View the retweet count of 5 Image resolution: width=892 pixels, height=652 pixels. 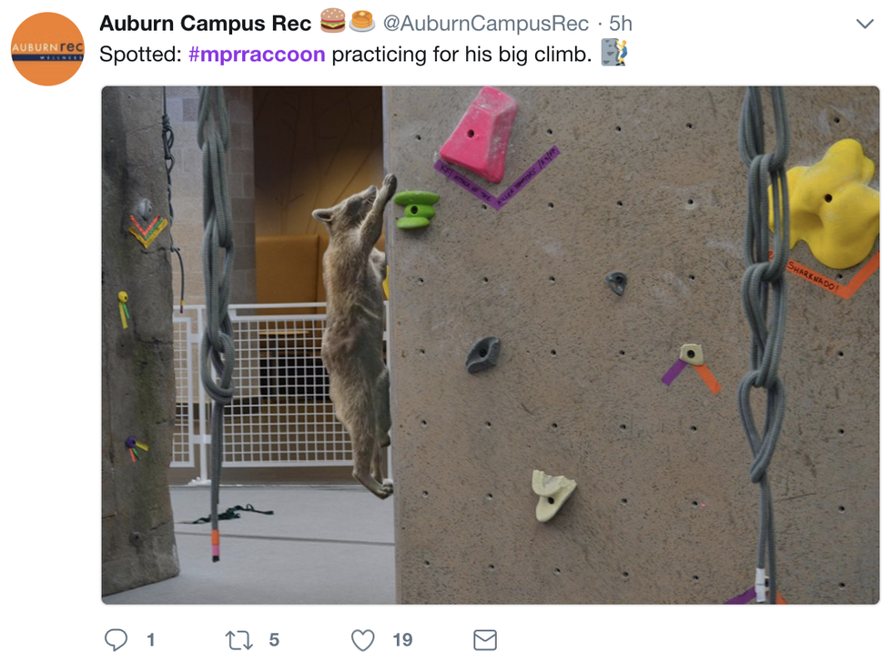pyautogui.click(x=274, y=640)
